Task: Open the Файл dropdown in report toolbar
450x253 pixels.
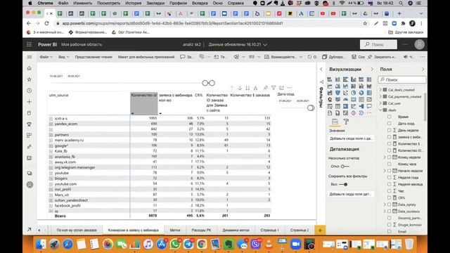Action: [x=46, y=57]
